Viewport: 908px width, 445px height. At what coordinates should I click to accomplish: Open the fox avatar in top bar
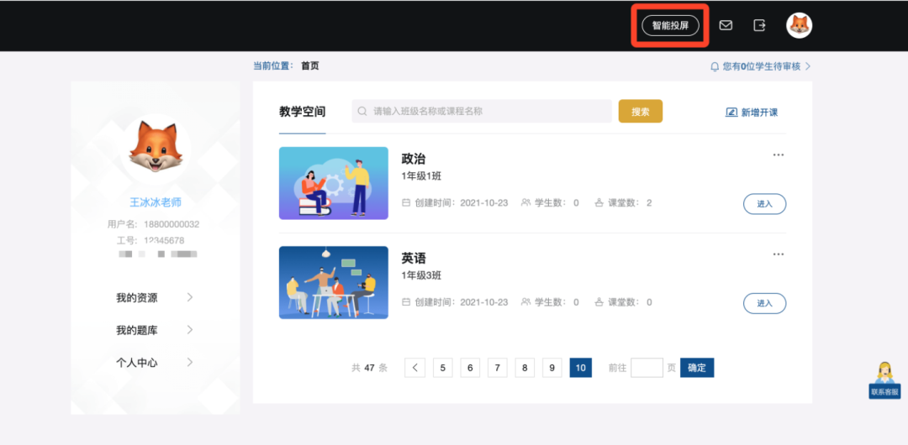pos(799,26)
